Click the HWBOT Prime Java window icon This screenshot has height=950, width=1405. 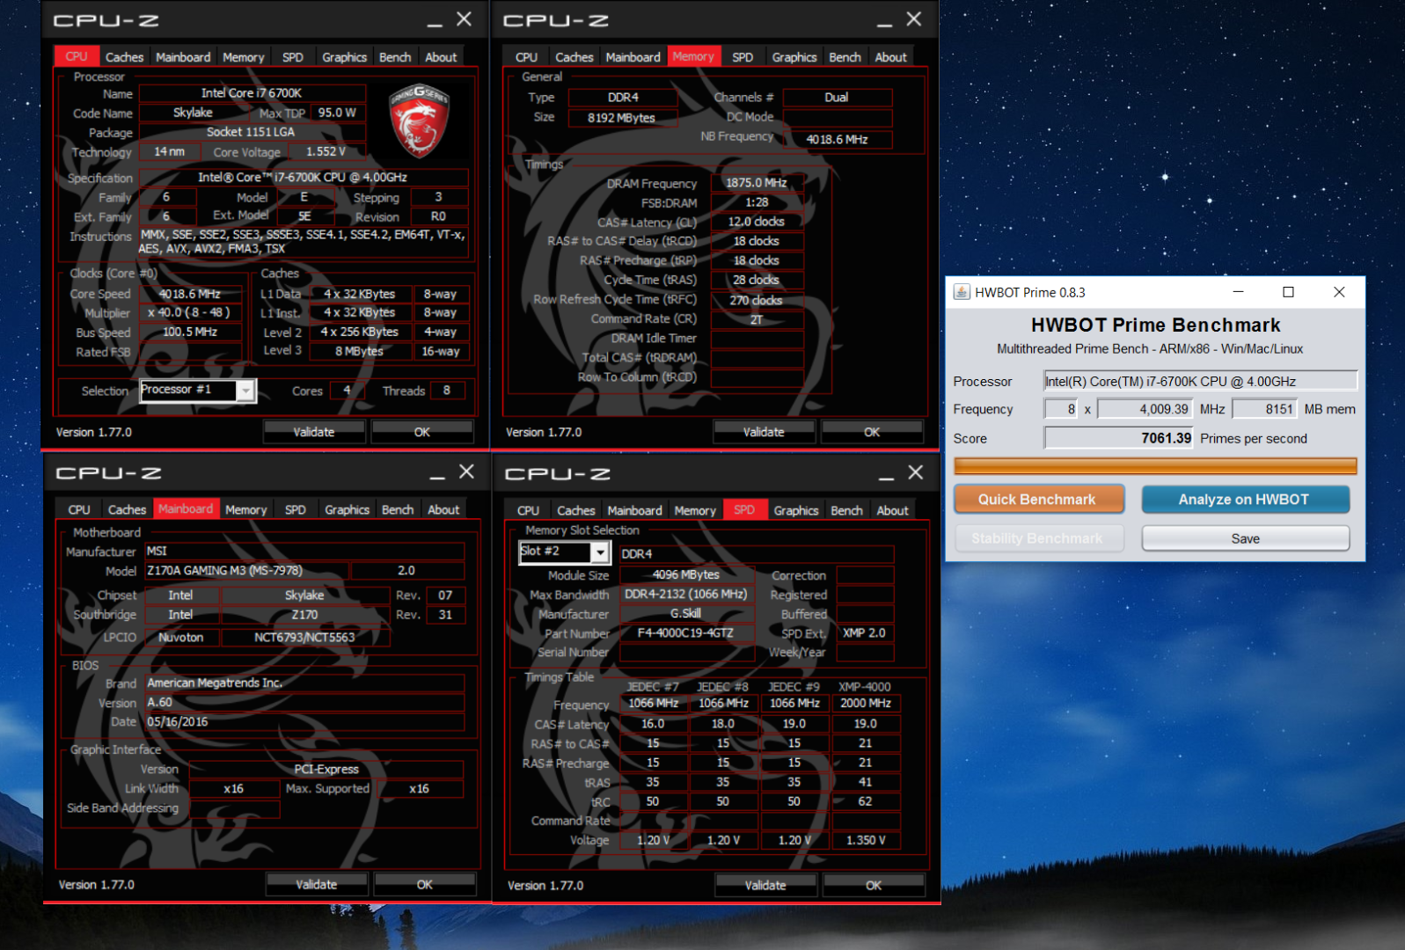coord(962,292)
